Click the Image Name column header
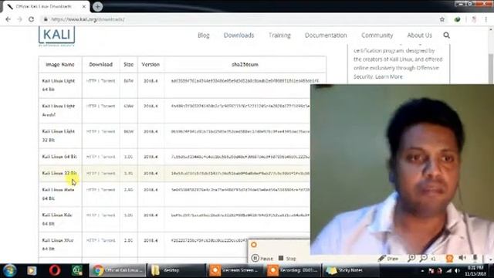This screenshot has width=494, height=278. [60, 64]
